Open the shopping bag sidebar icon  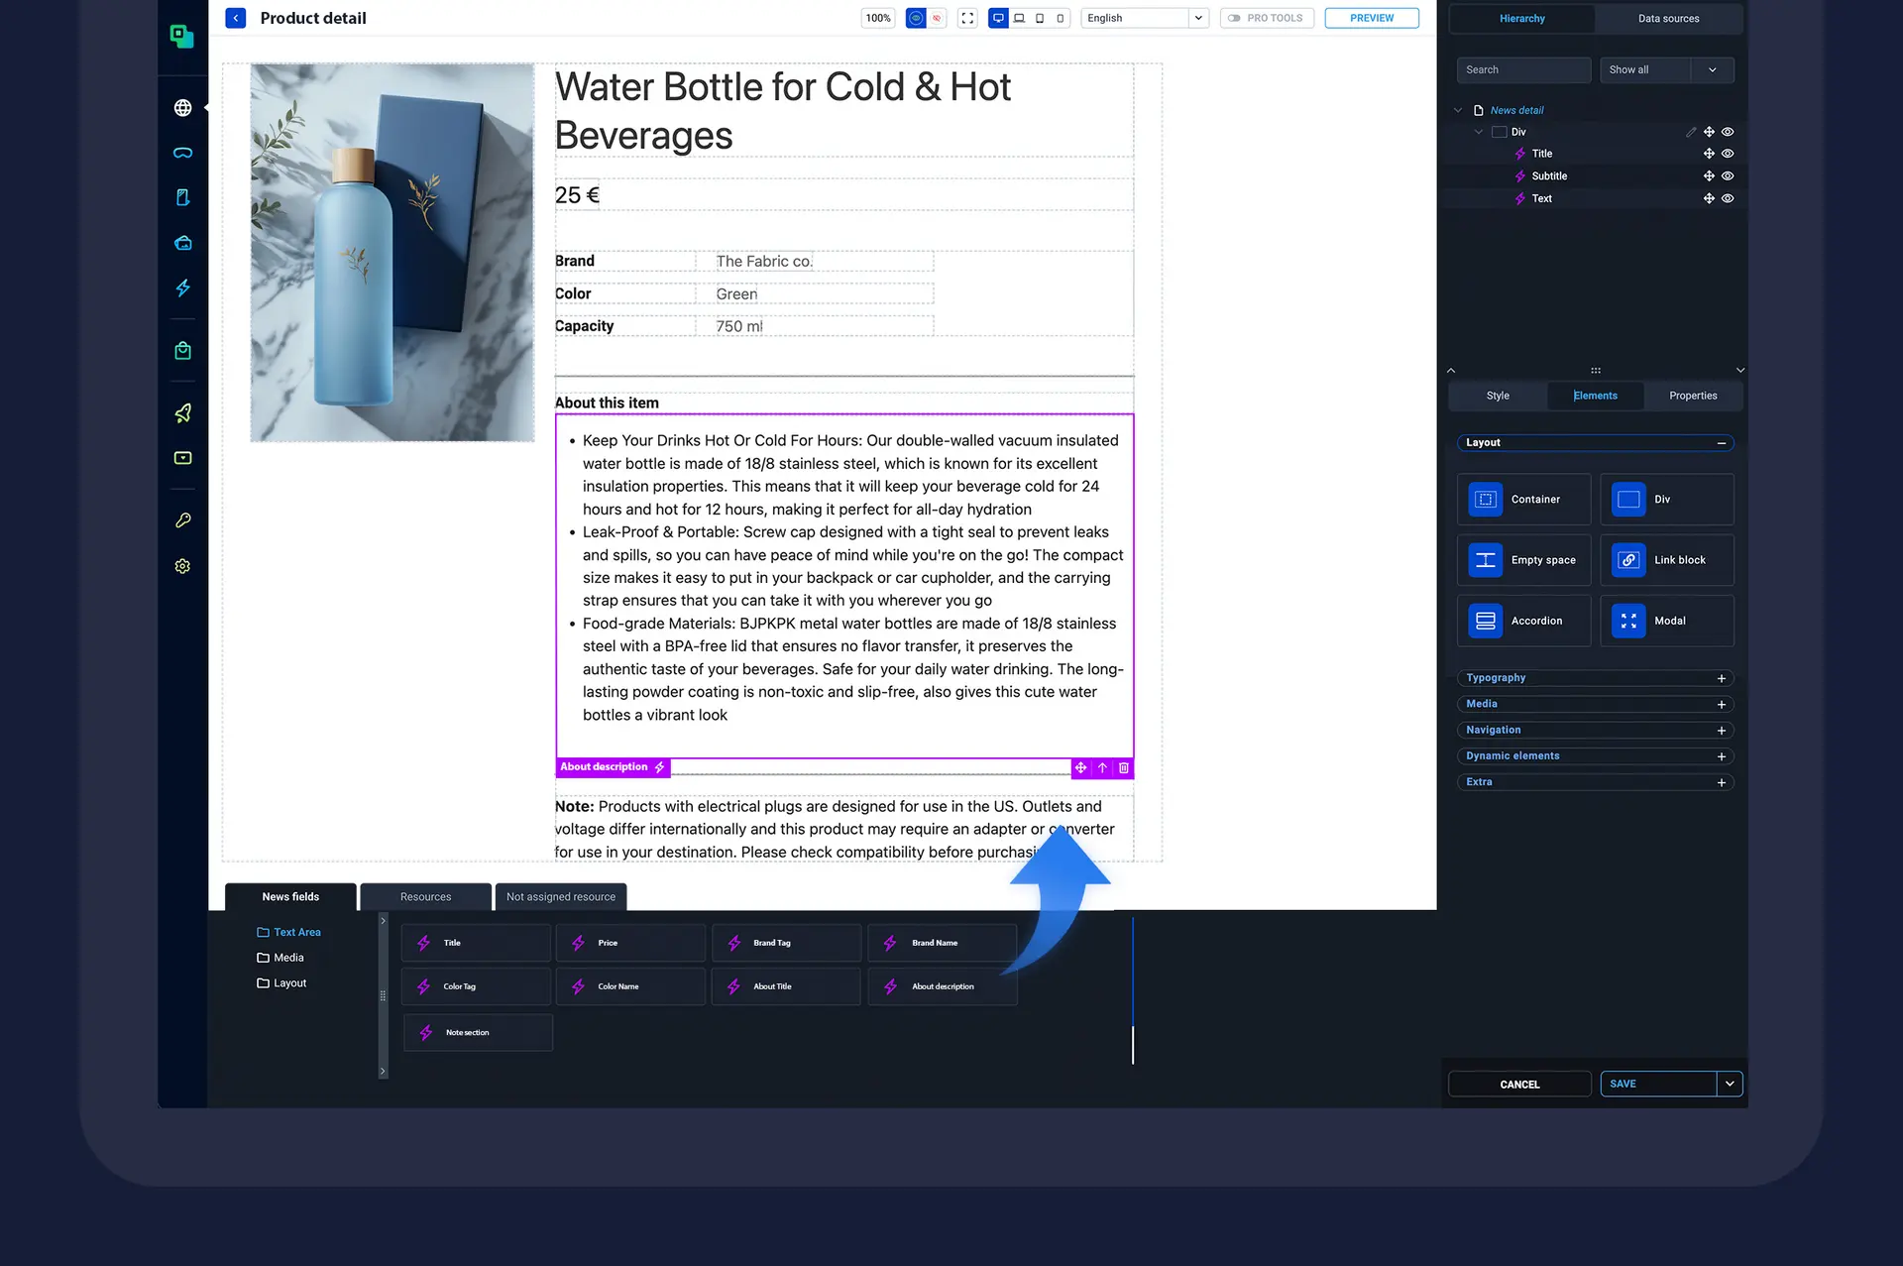(182, 350)
